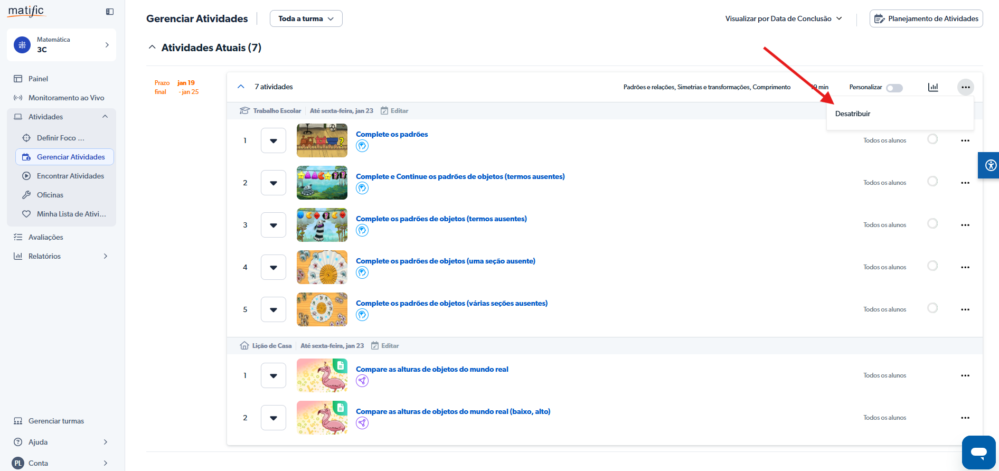
Task: Open options for Complete os padrões
Action: tap(965, 140)
